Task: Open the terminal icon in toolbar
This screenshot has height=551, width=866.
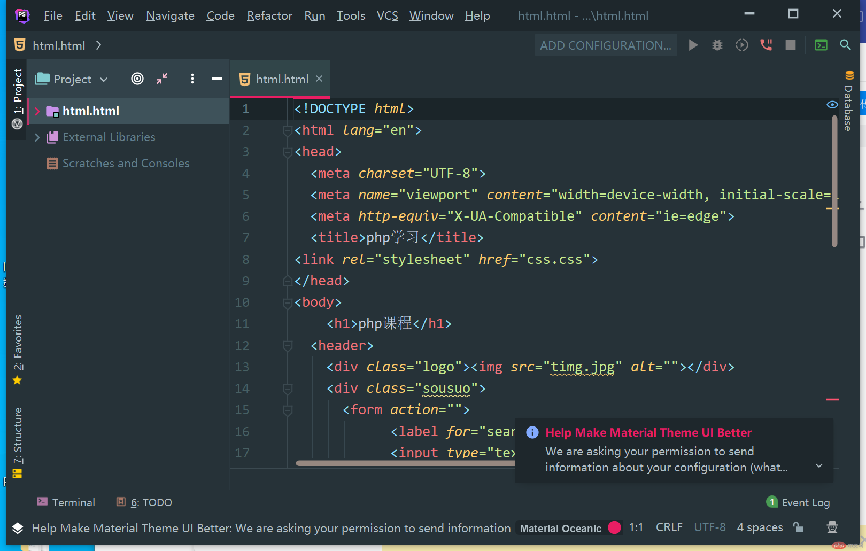Action: pyautogui.click(x=821, y=45)
